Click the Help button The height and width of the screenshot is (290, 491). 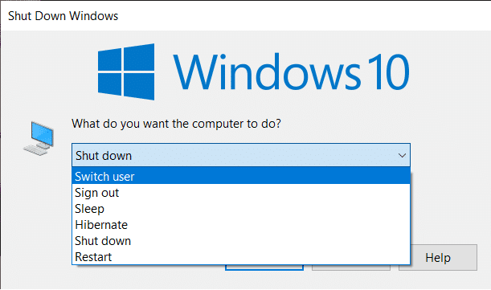coord(438,257)
